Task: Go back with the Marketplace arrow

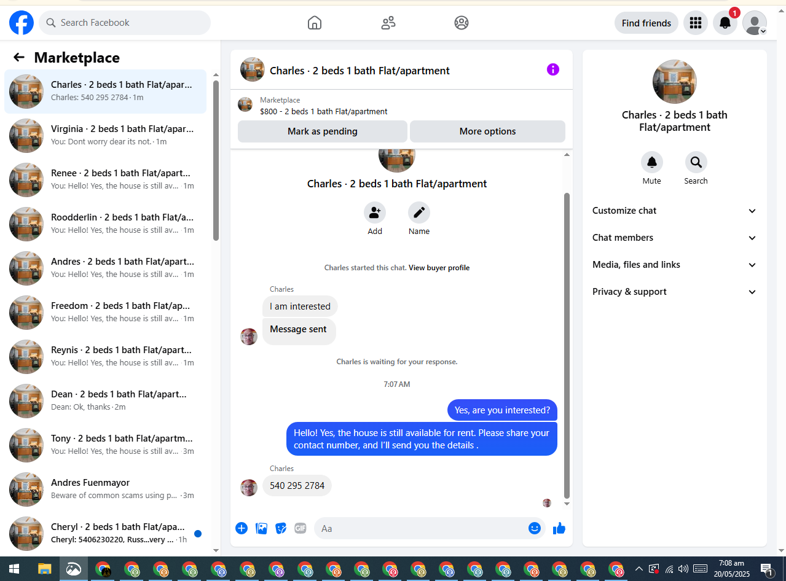Action: click(x=19, y=57)
